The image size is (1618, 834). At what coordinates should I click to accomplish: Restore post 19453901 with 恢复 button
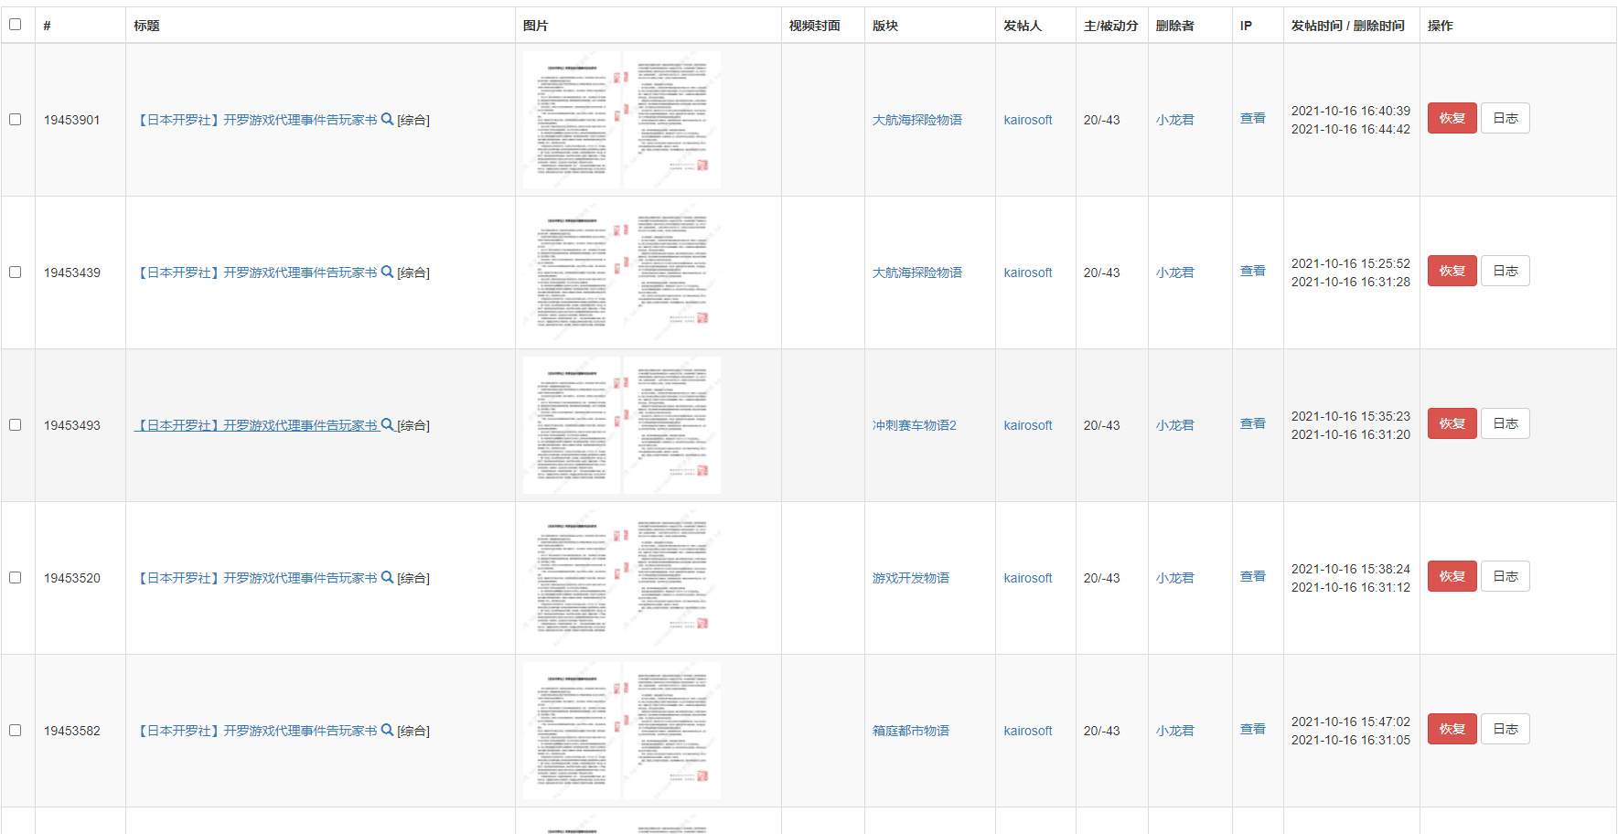(1452, 118)
